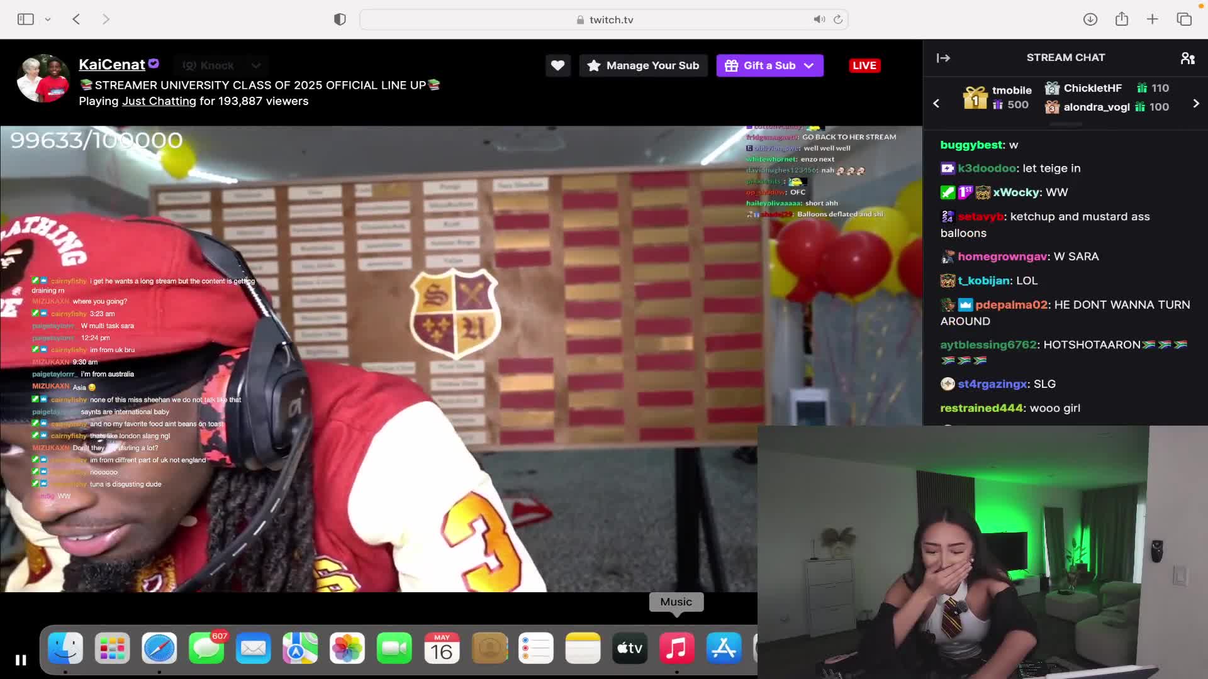Mute the tab audio speaker icon
Image resolution: width=1208 pixels, height=679 pixels.
coord(819,19)
